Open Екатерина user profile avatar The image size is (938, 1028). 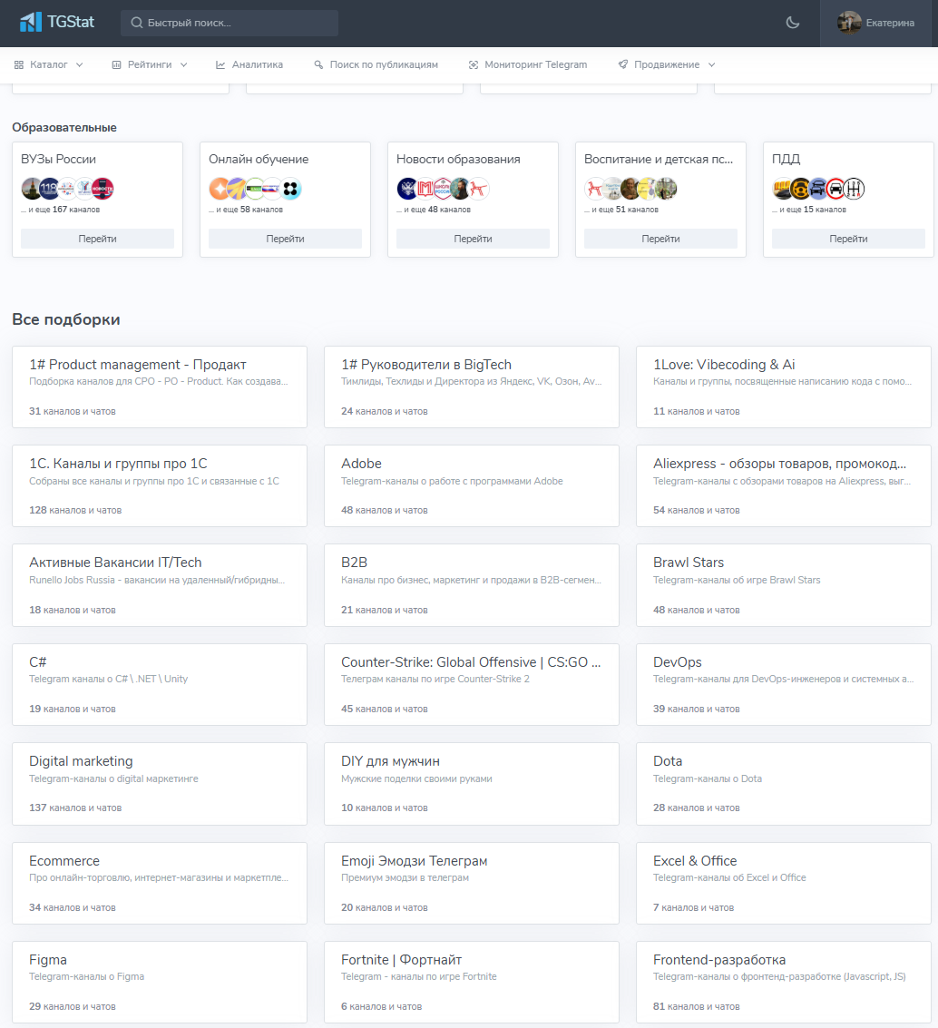point(849,23)
